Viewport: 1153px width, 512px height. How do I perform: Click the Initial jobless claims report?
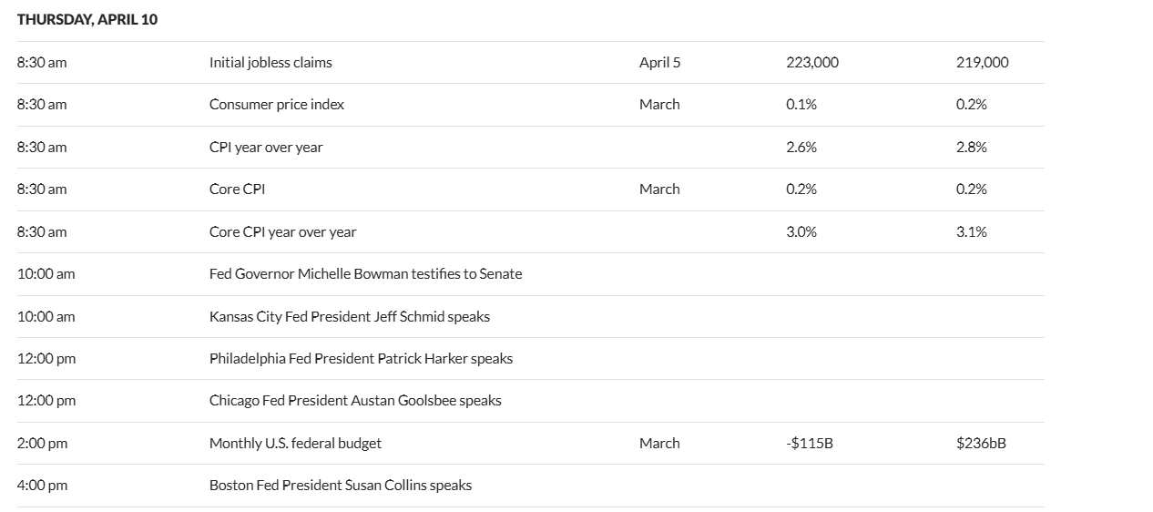click(270, 63)
